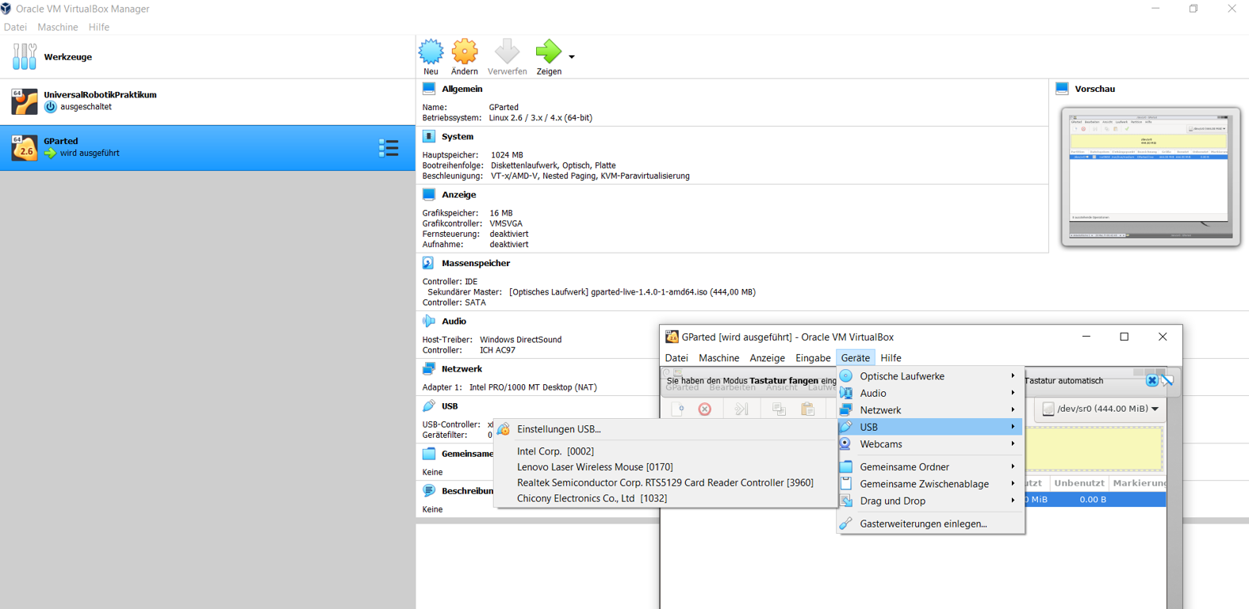Open Einstellungen USB... in the submenu
The image size is (1249, 609).
665,429
